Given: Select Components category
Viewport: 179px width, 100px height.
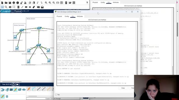Looking at the screenshot, I should click(x=11, y=89).
